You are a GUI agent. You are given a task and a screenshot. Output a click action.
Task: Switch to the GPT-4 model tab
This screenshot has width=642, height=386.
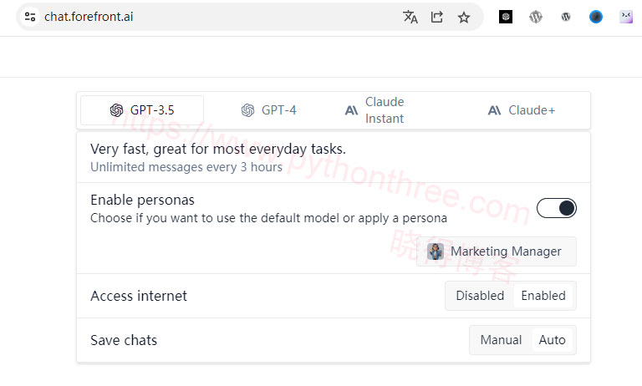point(268,110)
